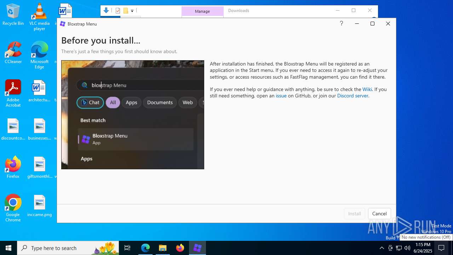
Task: Select the CCleaner desktop icon
Action: click(13, 53)
